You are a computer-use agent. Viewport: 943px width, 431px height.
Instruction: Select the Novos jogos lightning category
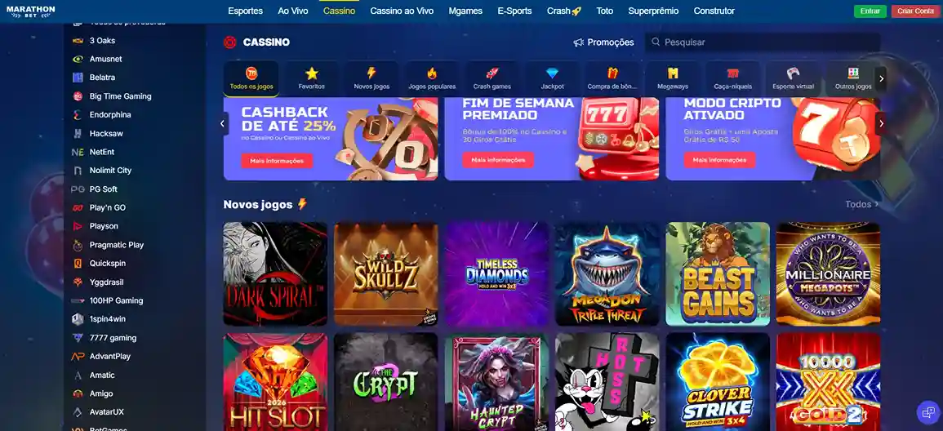coord(371,78)
